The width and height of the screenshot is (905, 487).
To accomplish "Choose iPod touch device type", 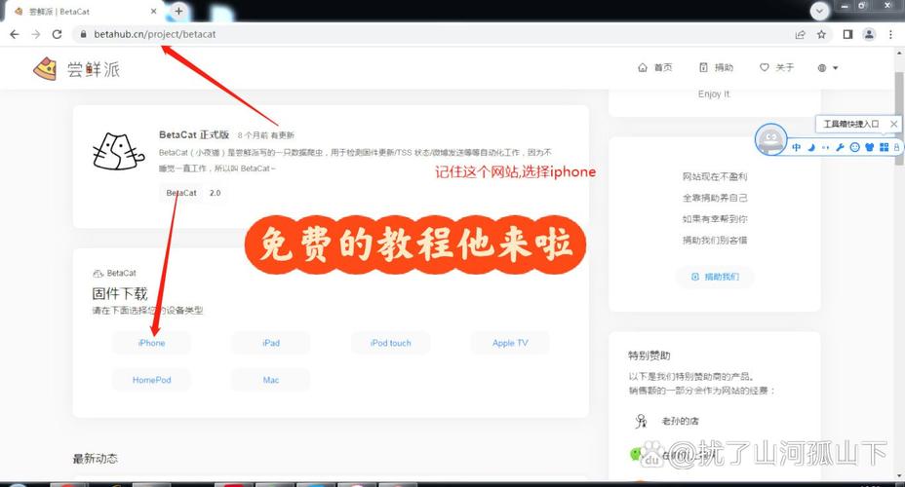I will [391, 343].
